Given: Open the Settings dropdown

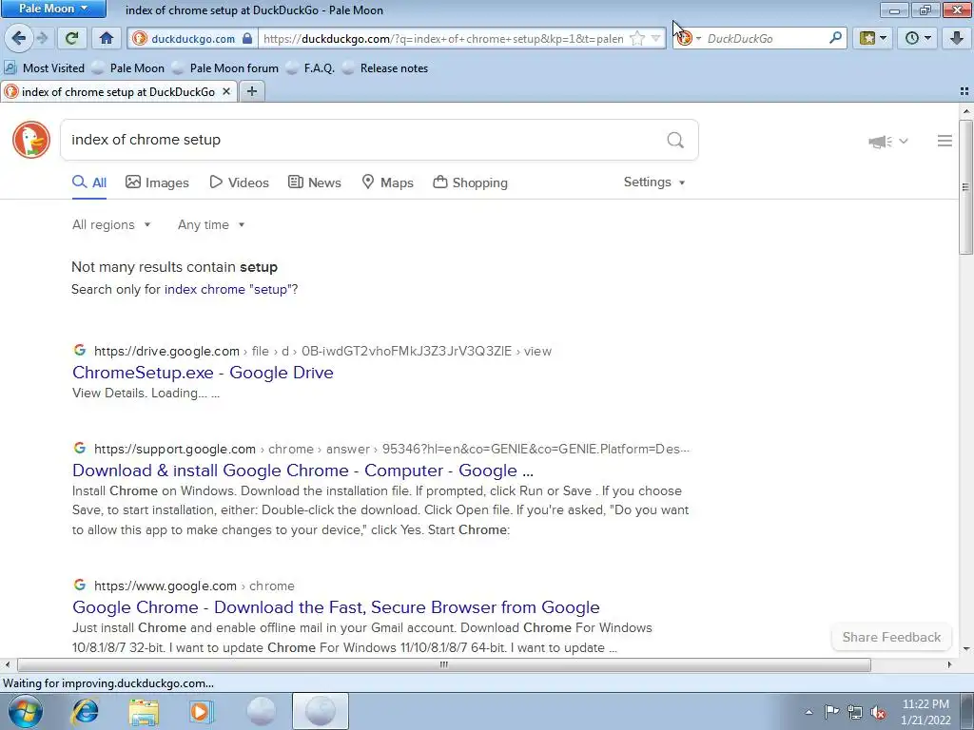Looking at the screenshot, I should [654, 182].
